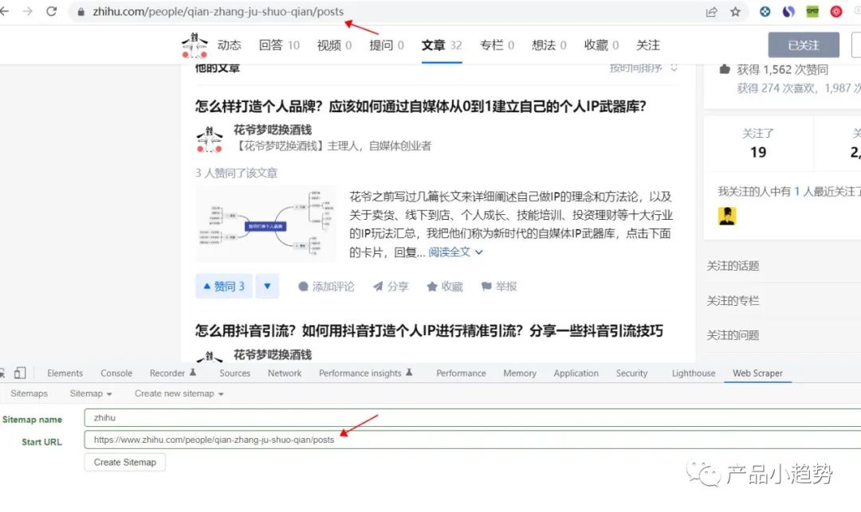
Task: Unfollow by clicking the 已关注 button
Action: (x=804, y=45)
